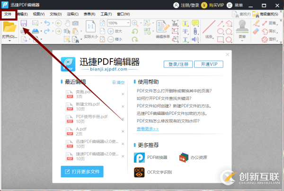This screenshot has width=284, height=191.
Task: Click the Edit Form icon
Action: [163, 27]
